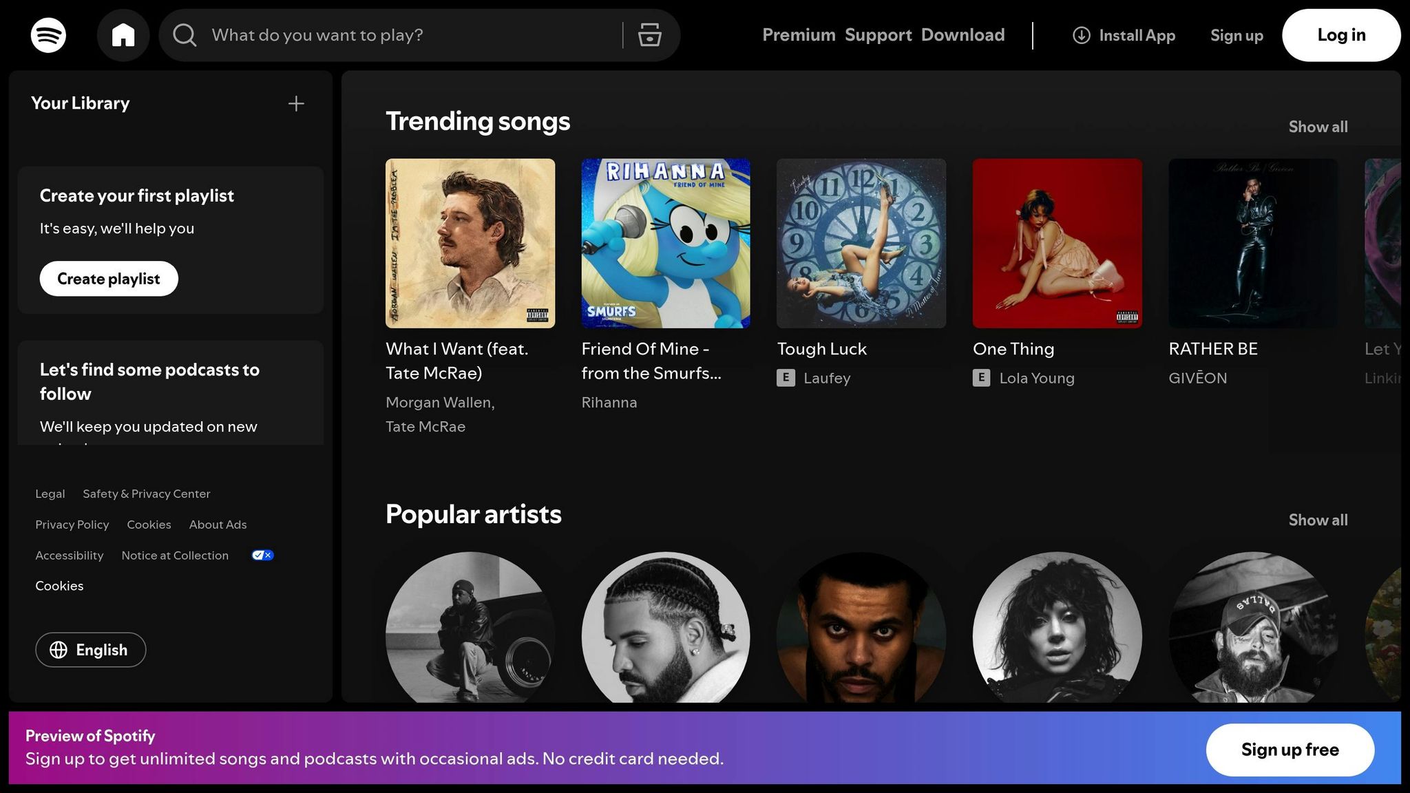The image size is (1410, 793).
Task: Open the Premium menu item
Action: [798, 35]
